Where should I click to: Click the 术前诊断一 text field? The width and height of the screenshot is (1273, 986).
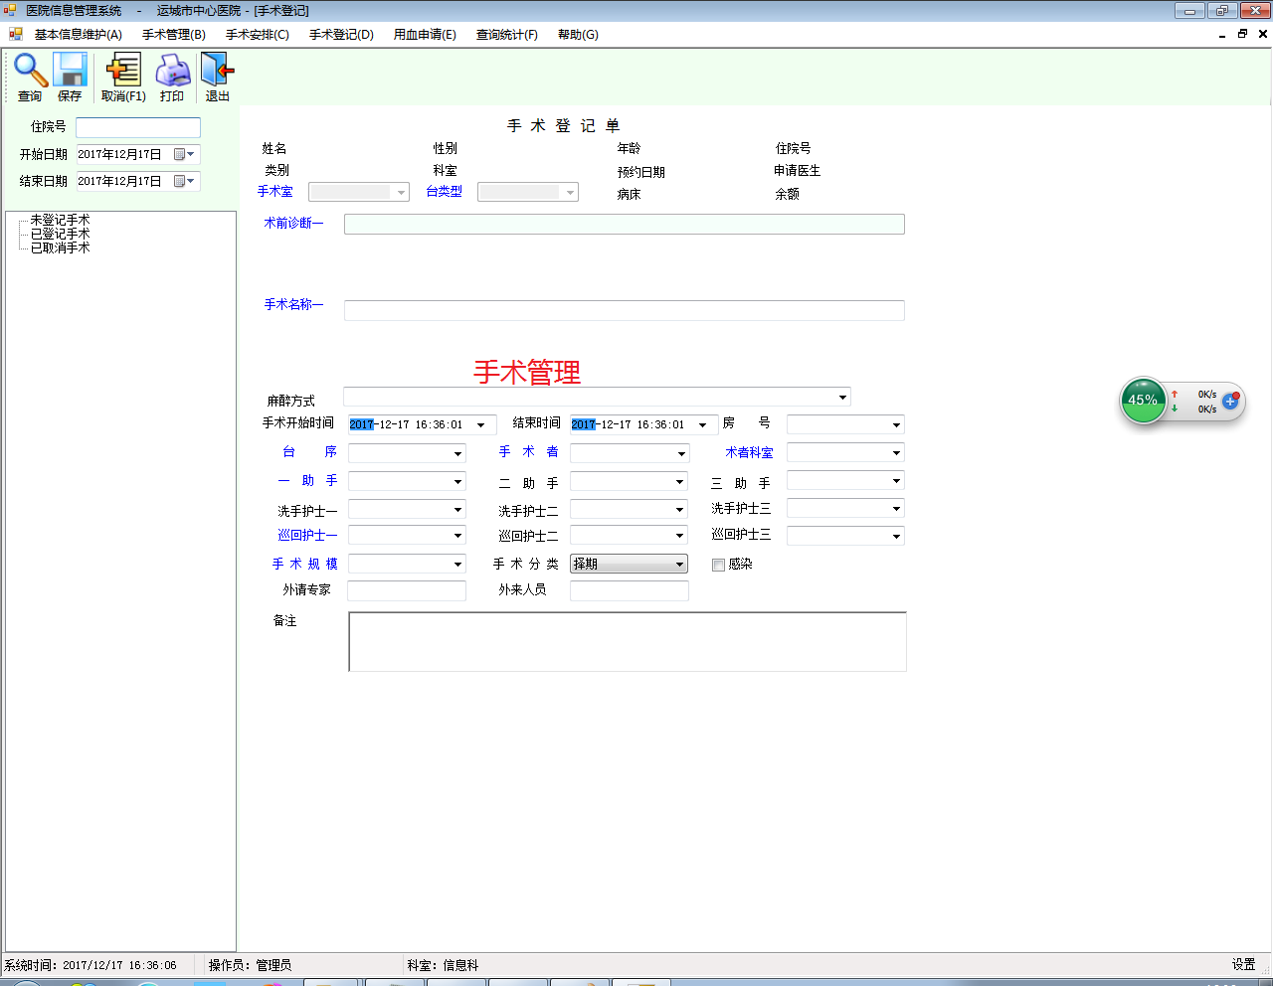click(625, 224)
